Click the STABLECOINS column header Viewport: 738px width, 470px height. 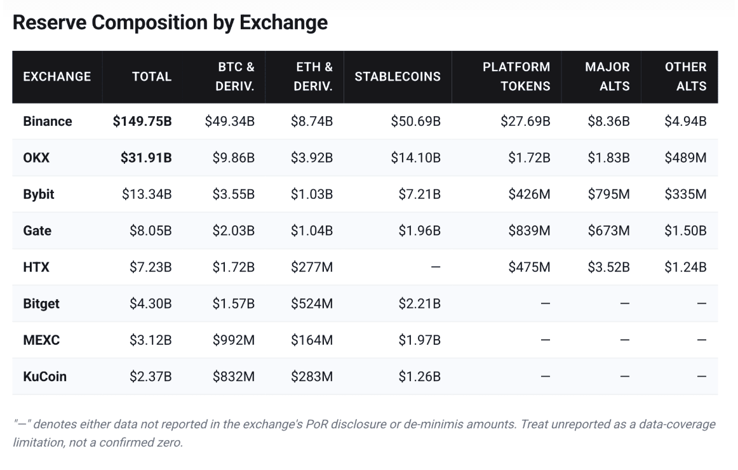pyautogui.click(x=398, y=77)
